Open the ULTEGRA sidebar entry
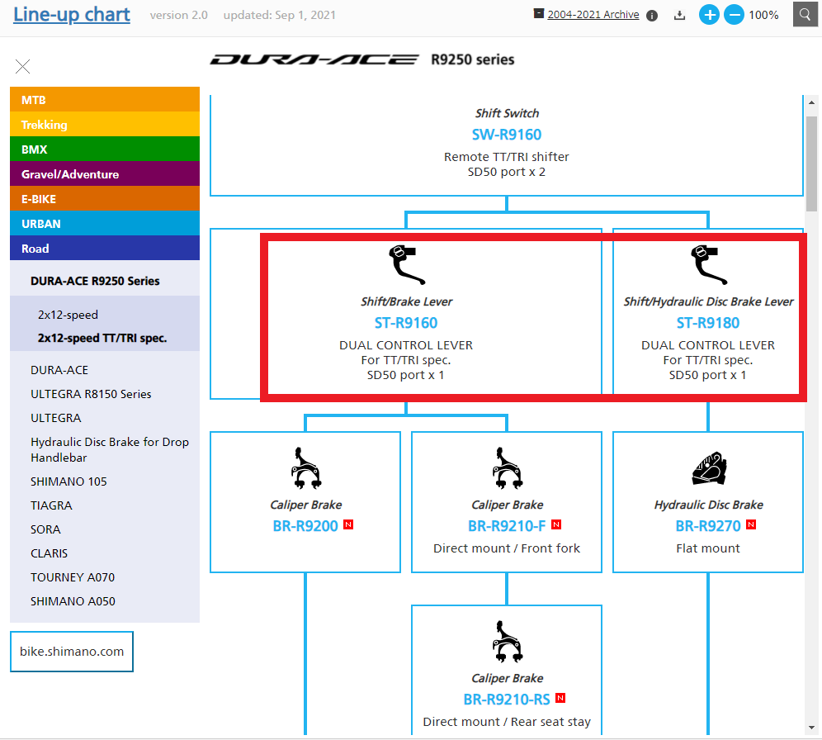Image resolution: width=822 pixels, height=740 pixels. pos(55,419)
